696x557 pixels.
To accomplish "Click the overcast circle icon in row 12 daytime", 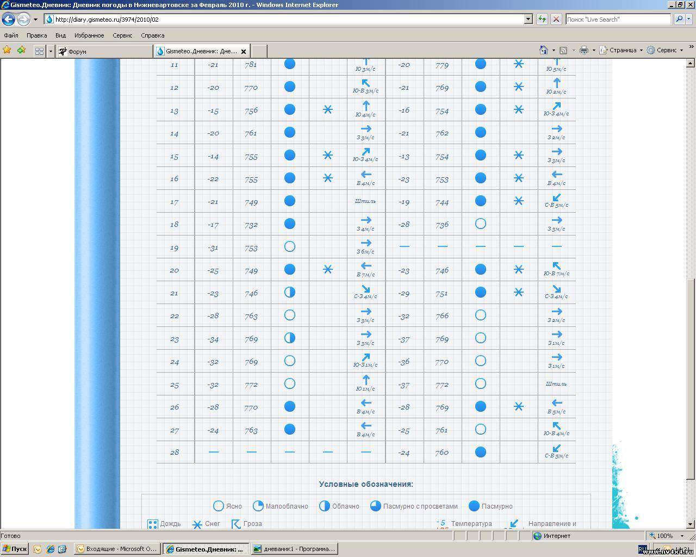I will [x=290, y=86].
